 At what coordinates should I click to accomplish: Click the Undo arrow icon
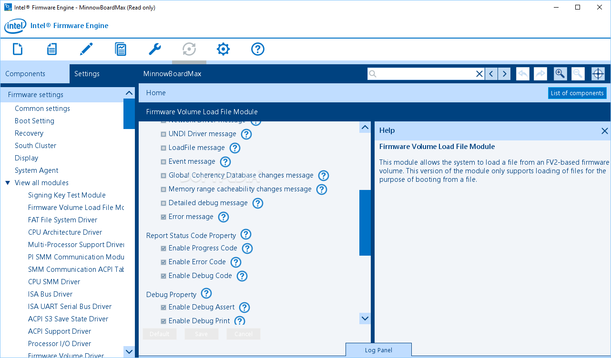click(x=523, y=74)
